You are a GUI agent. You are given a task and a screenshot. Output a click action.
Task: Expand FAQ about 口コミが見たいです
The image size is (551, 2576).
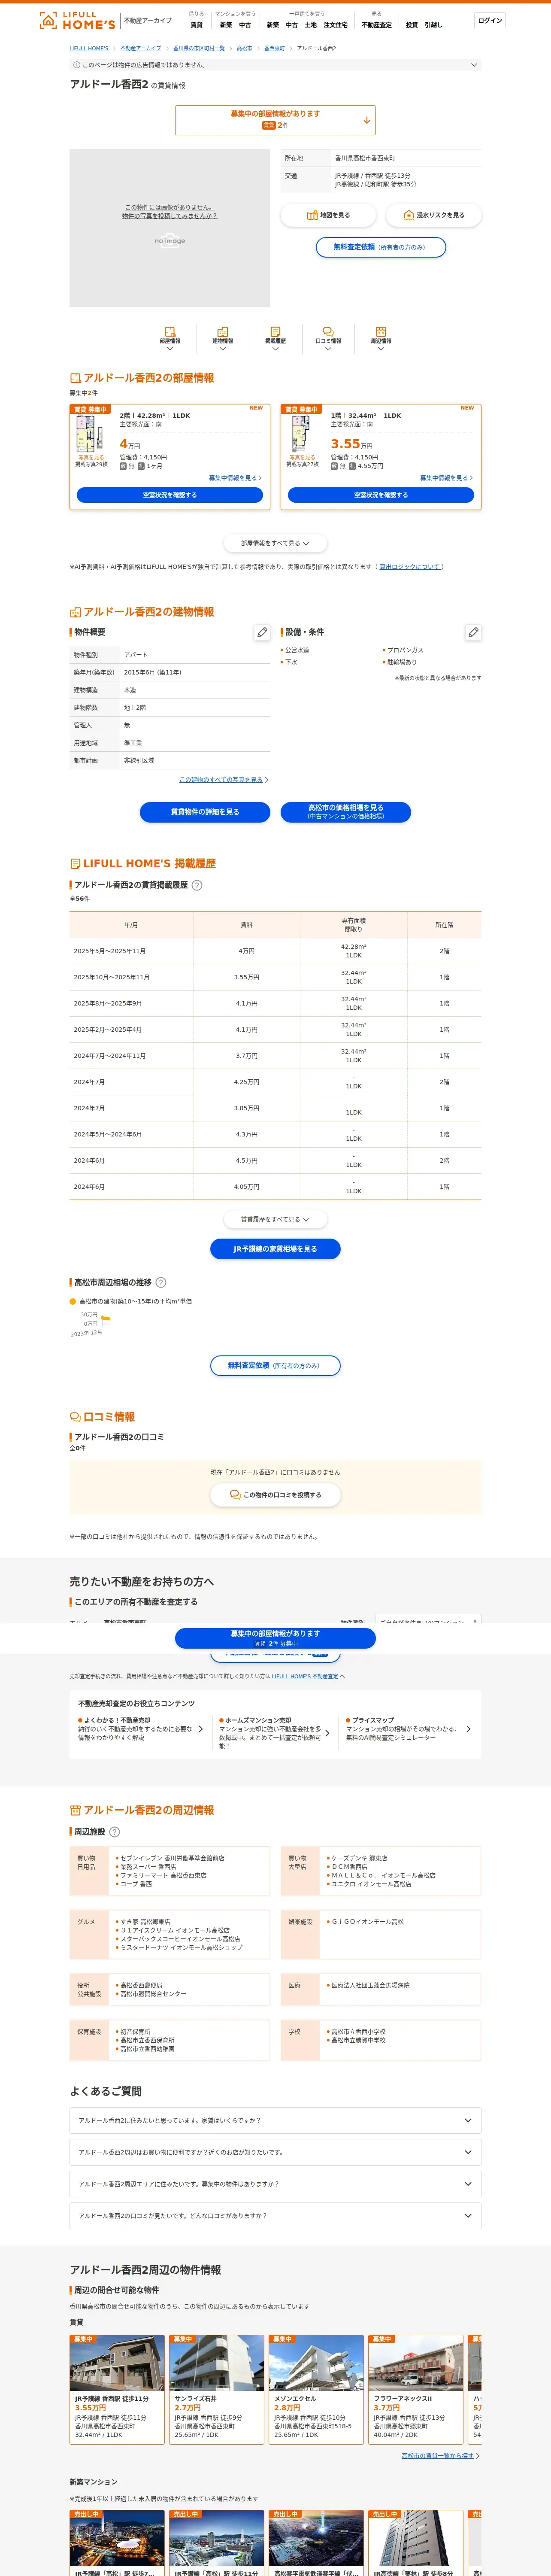[275, 2216]
